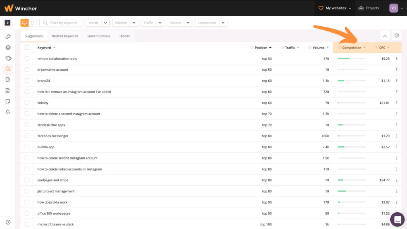Image resolution: width=407 pixels, height=229 pixels.
Task: Expand the account menu chevron
Action: click(x=402, y=8)
